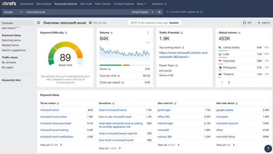Click the clicks distribution color bar
Image resolution: width=273 pixels, height=154 pixels.
click(125, 65)
